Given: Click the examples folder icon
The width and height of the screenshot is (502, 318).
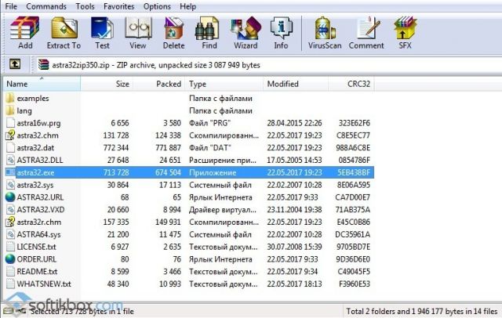Looking at the screenshot, I should pos(10,98).
